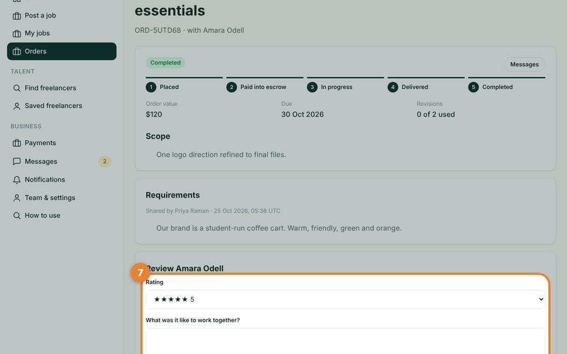
Task: Click the magnifier icon beside How to use
Action: tap(16, 216)
